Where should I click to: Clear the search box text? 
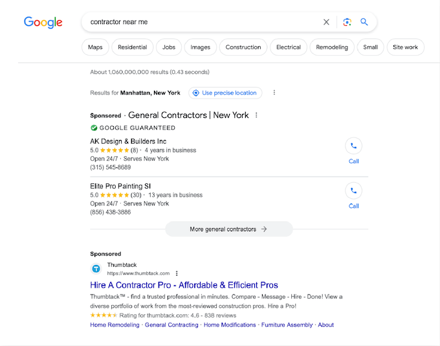click(326, 22)
